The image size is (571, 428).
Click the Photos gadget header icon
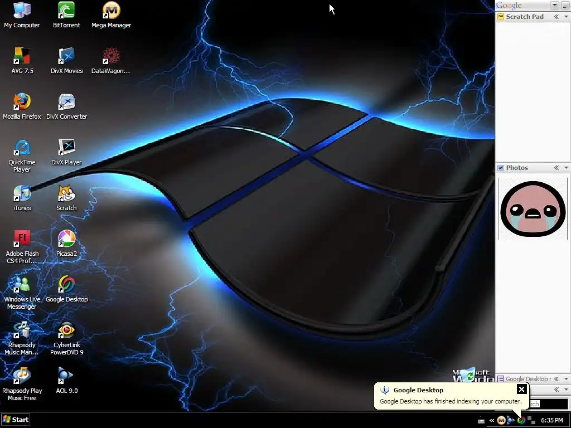pos(501,168)
